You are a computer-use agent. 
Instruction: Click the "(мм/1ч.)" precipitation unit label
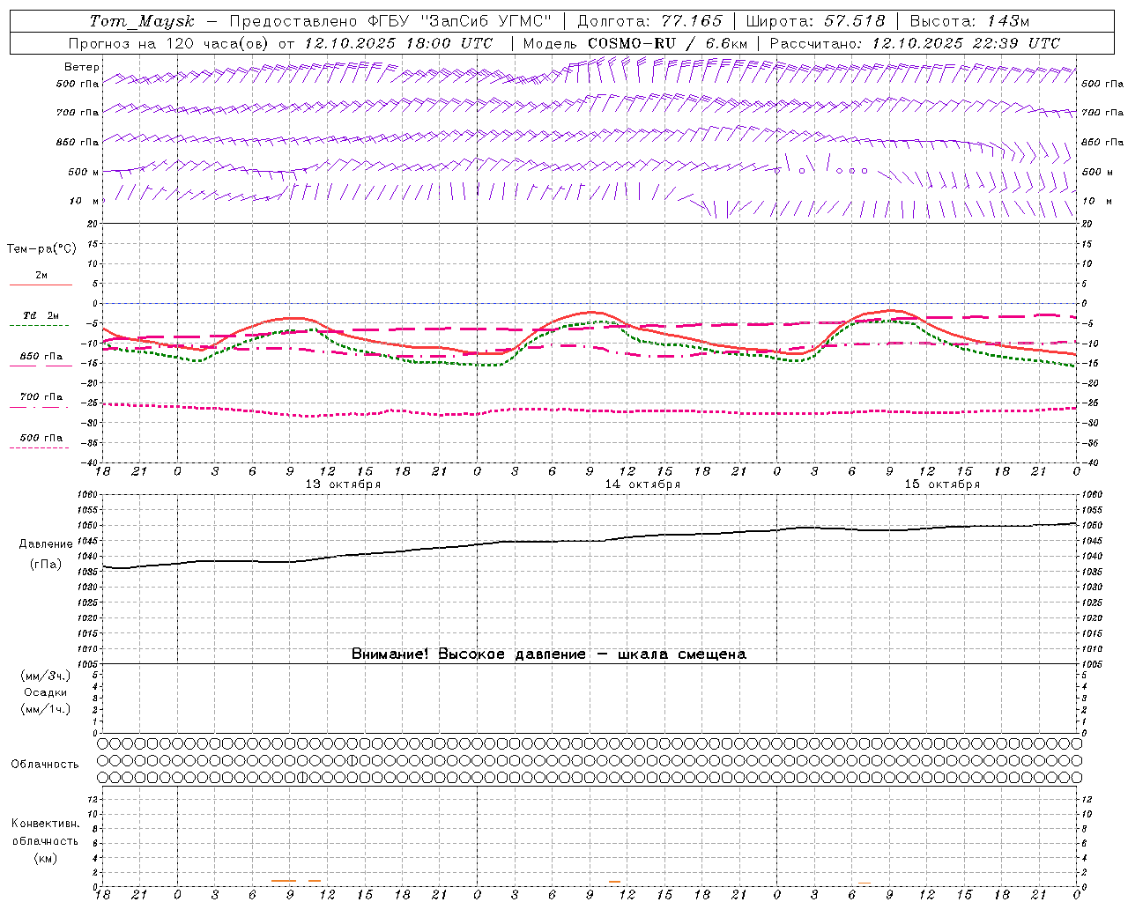(x=46, y=709)
